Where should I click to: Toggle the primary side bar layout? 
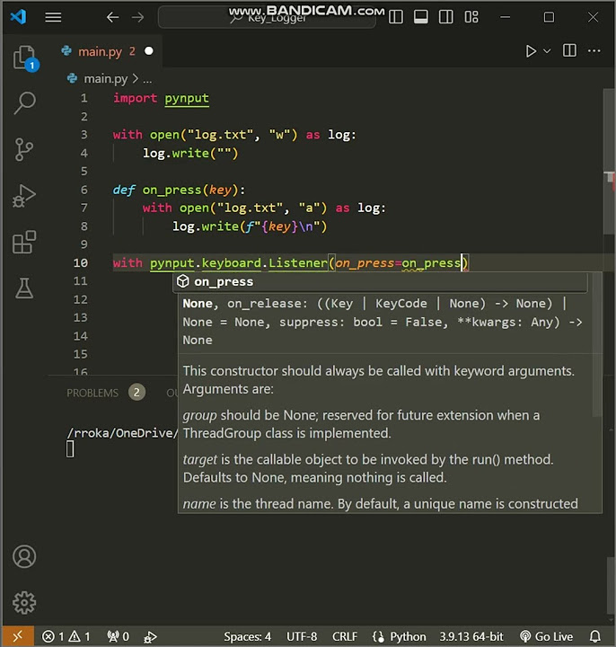pyautogui.click(x=396, y=17)
